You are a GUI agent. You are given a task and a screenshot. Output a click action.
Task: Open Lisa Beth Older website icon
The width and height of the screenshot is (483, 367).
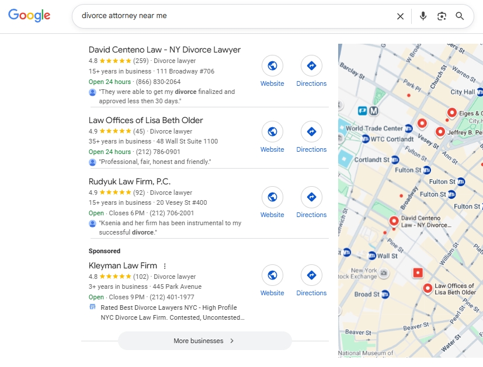[272, 132]
